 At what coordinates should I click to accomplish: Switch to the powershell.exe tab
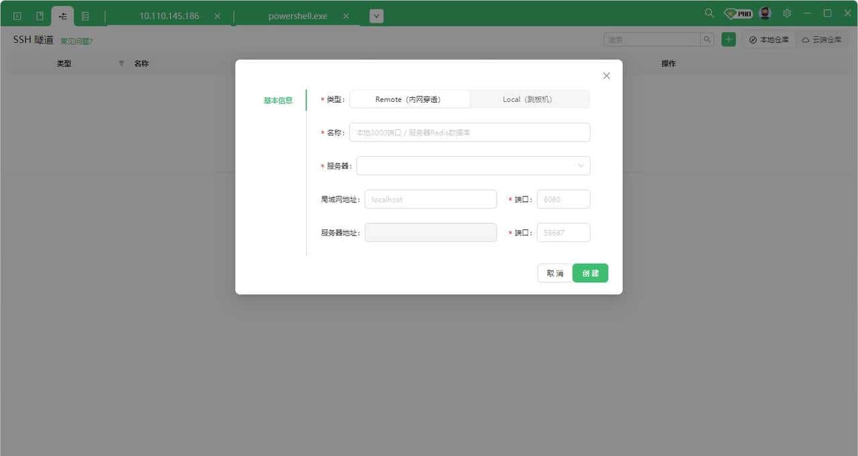coord(298,16)
